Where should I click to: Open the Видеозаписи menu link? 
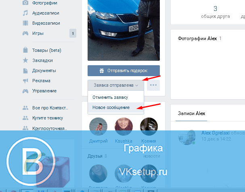click(x=46, y=23)
